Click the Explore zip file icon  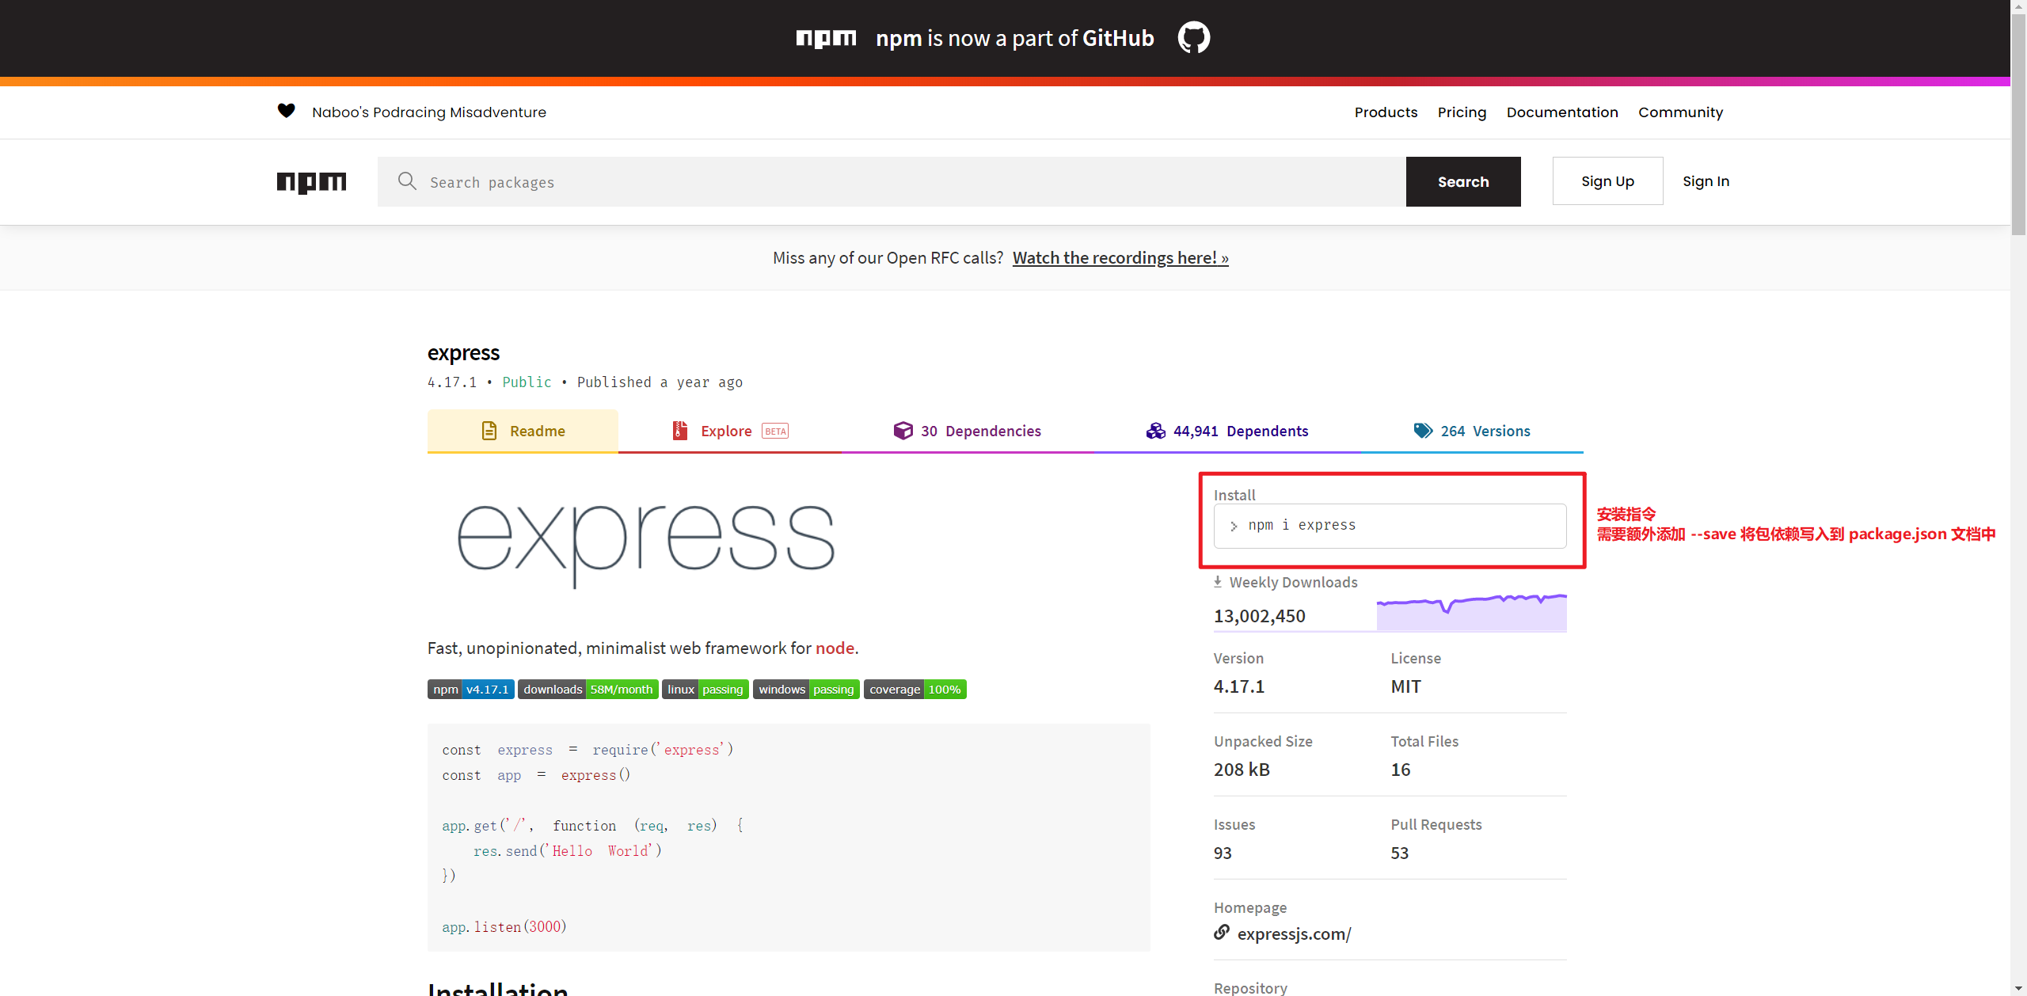click(679, 431)
